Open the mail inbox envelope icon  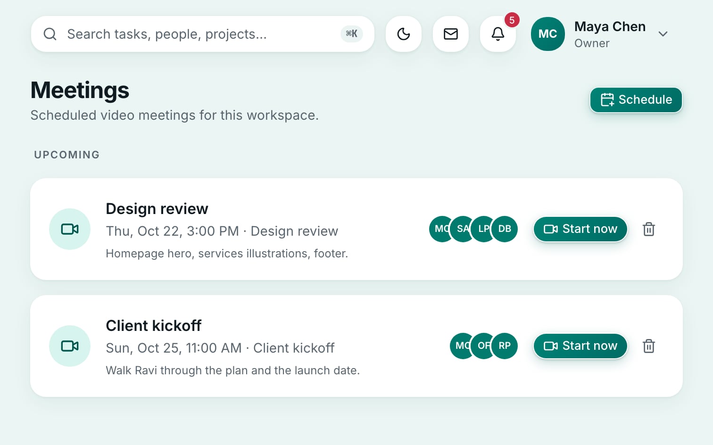coord(451,34)
